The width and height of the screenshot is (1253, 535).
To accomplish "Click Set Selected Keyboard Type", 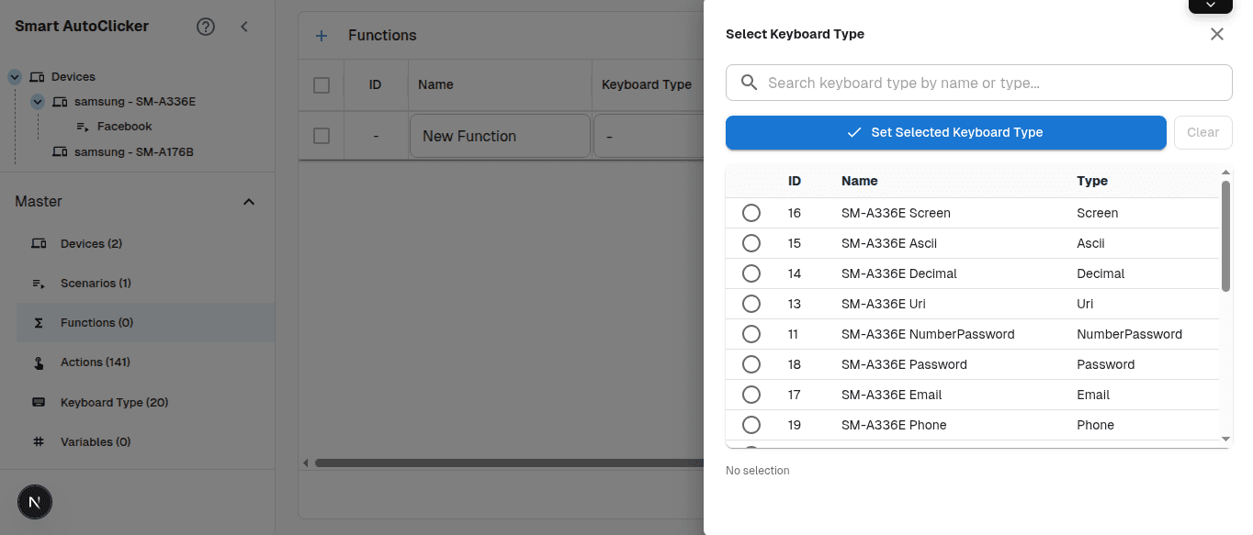I will (x=946, y=132).
